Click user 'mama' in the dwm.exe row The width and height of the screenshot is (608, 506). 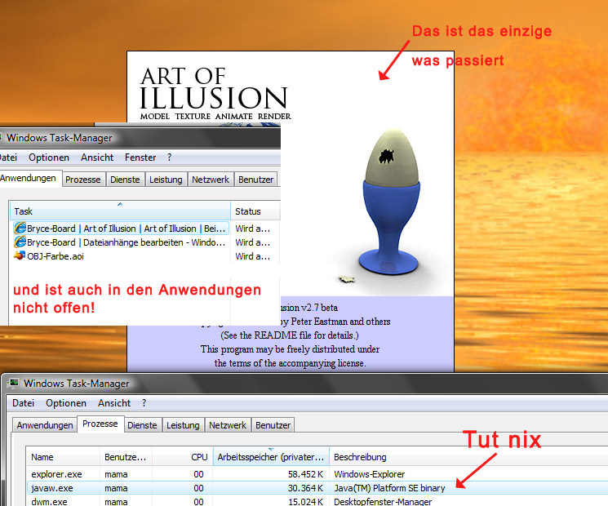[x=116, y=501]
